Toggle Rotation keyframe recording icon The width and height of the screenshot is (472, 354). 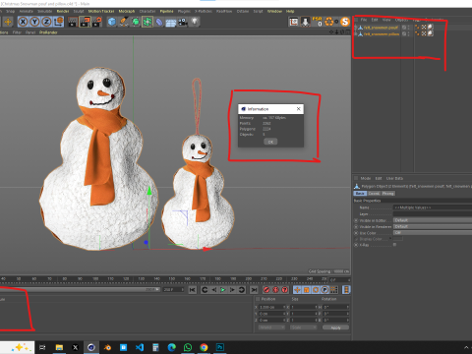coord(316,290)
